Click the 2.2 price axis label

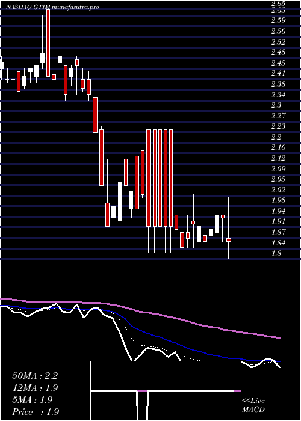point(276,137)
